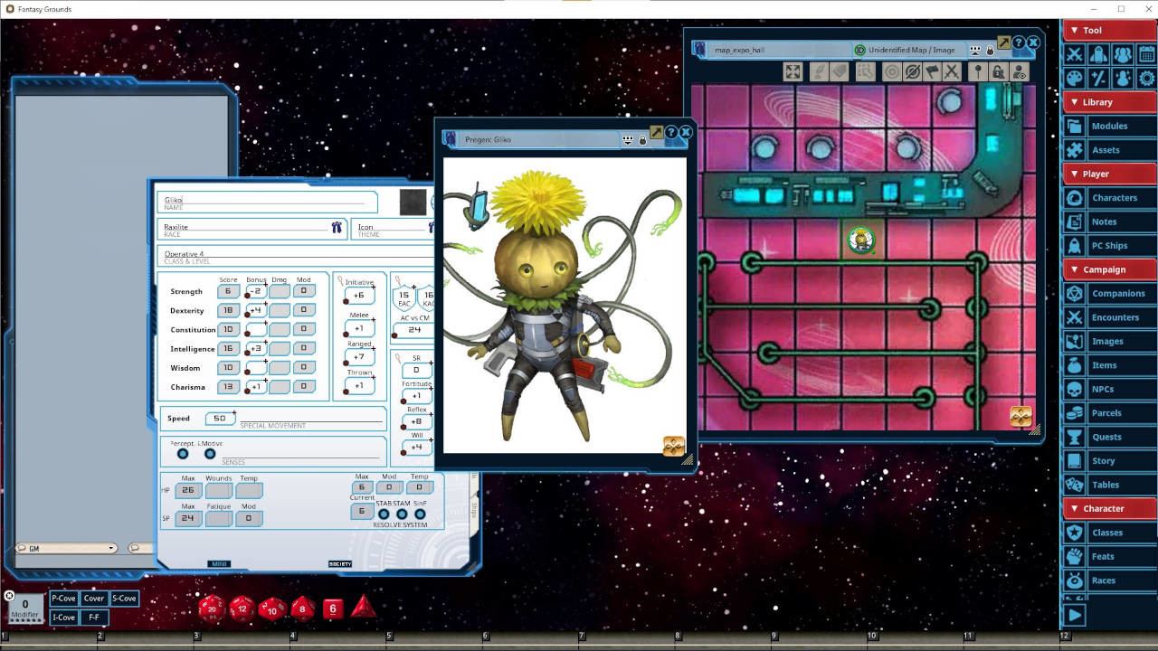Open the party sheet tool icon
1158x651 pixels.
click(x=1123, y=55)
